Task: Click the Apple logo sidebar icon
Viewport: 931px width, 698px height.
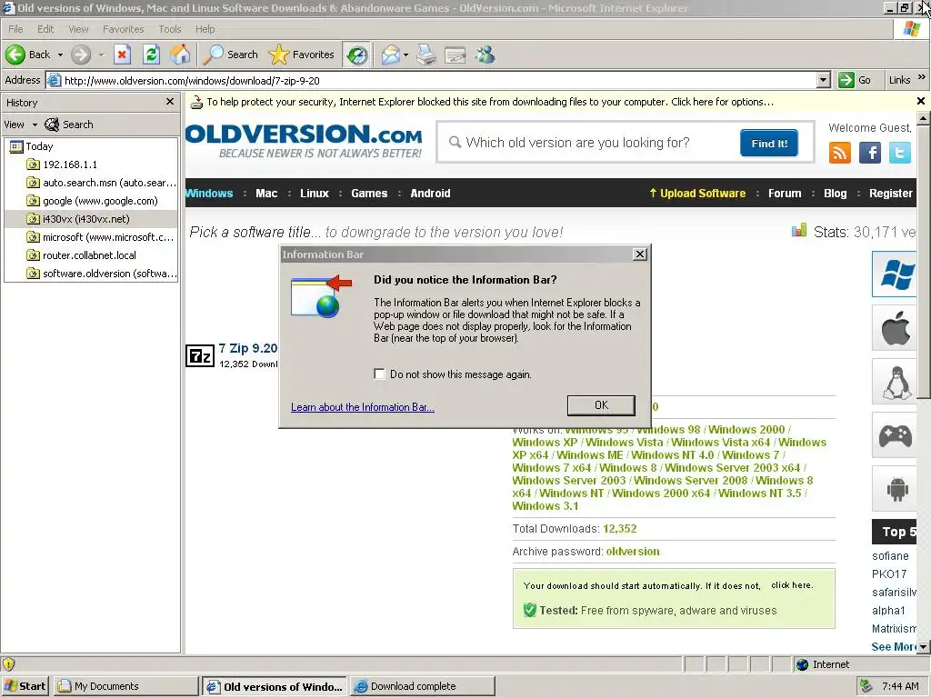Action: tap(895, 327)
